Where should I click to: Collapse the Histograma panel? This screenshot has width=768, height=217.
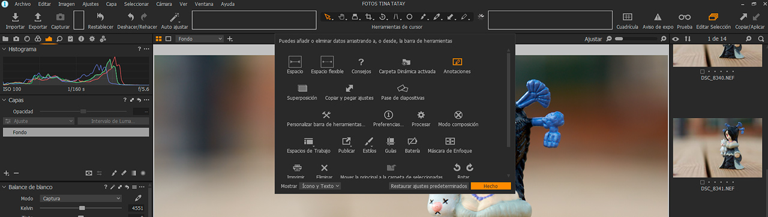coord(4,49)
